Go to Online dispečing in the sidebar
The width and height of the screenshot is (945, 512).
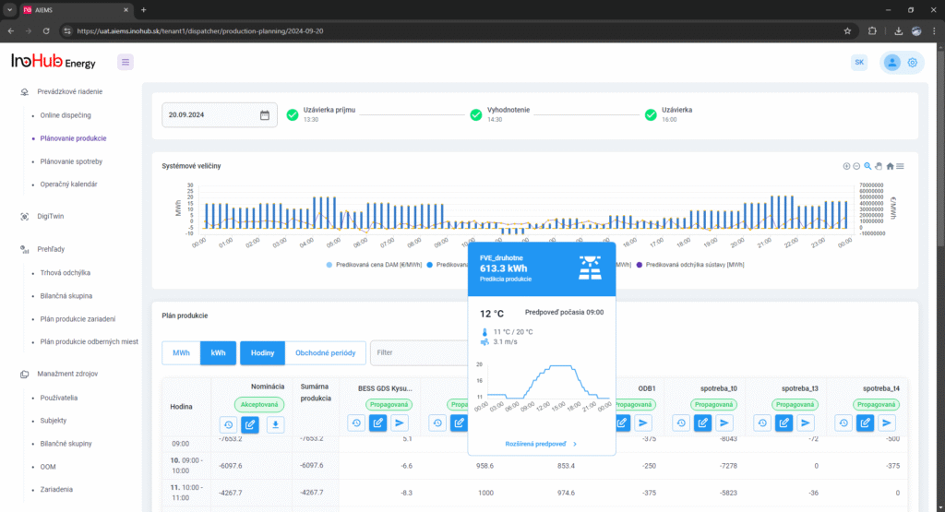[x=66, y=115]
